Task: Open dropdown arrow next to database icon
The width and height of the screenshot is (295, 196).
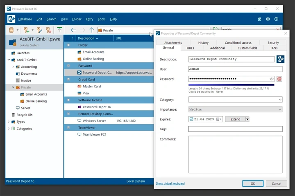Action: (x=18, y=30)
